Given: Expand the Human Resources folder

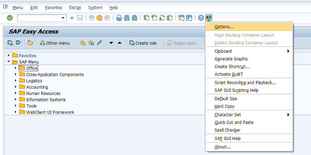Looking at the screenshot, I should click(16, 93).
